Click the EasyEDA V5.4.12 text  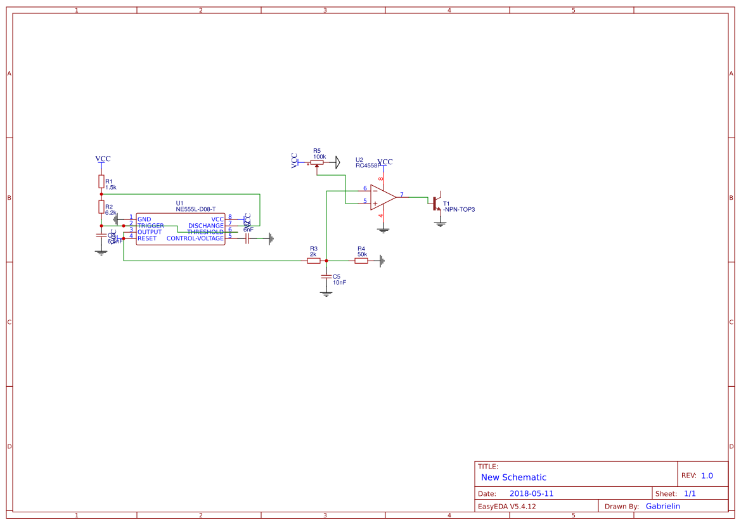[x=507, y=507]
